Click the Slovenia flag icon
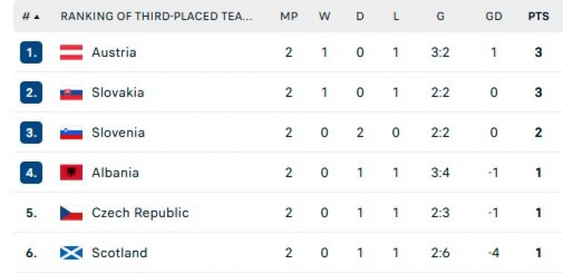Viewport: 563px width, 274px height. point(71,133)
